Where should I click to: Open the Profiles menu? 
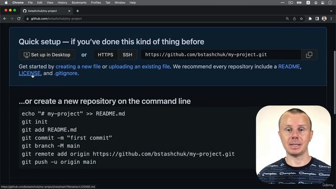coord(96,3)
